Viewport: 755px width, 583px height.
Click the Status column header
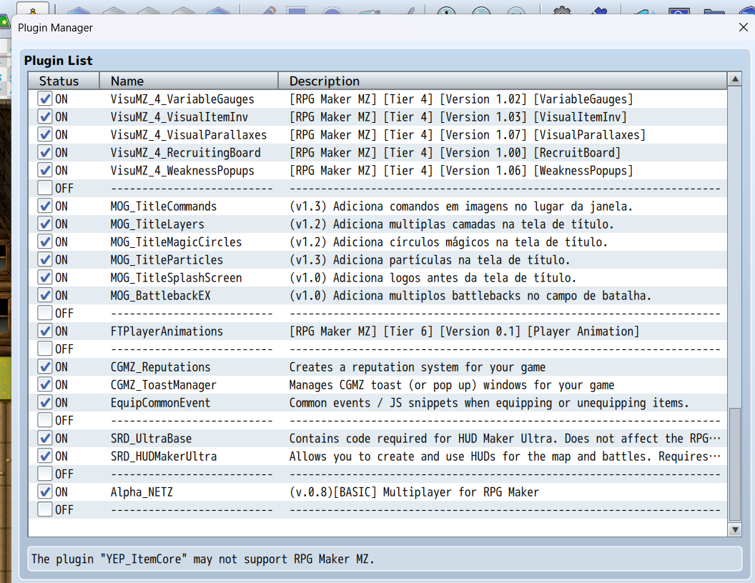(64, 81)
